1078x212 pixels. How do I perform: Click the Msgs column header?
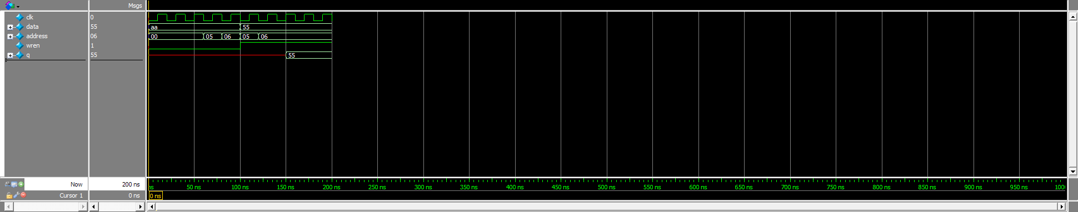pyautogui.click(x=135, y=6)
